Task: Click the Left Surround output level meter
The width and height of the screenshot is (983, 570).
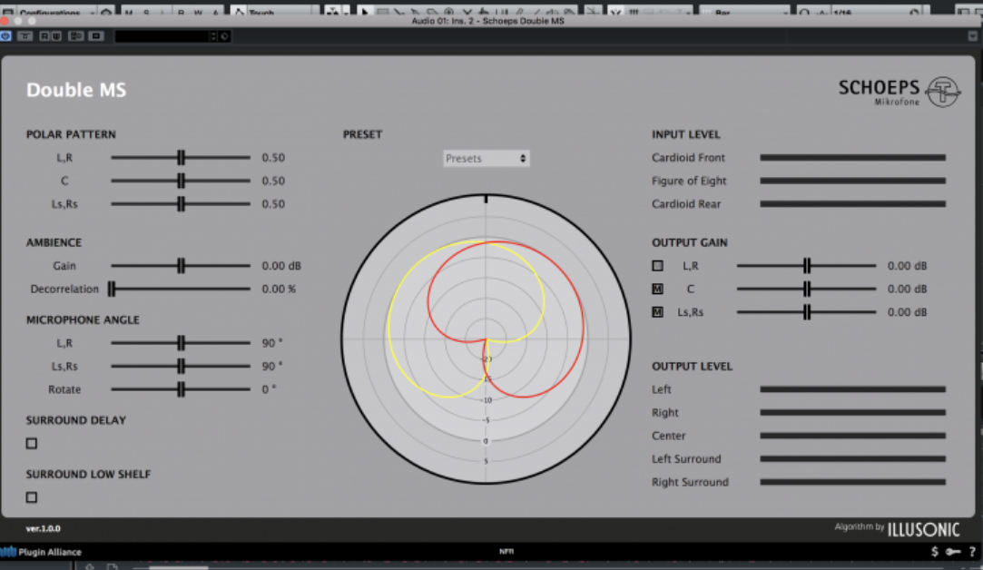Action: click(x=852, y=459)
